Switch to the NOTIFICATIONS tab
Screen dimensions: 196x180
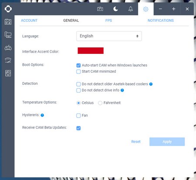(x=161, y=20)
